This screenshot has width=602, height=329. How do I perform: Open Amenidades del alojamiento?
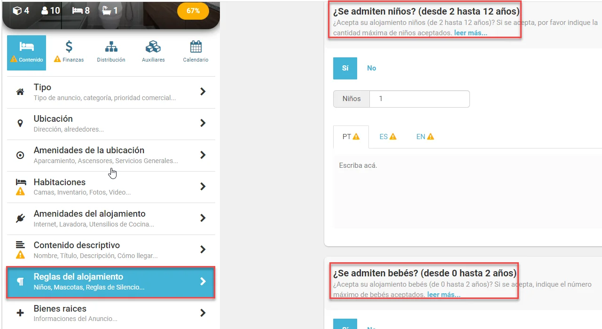[111, 219]
